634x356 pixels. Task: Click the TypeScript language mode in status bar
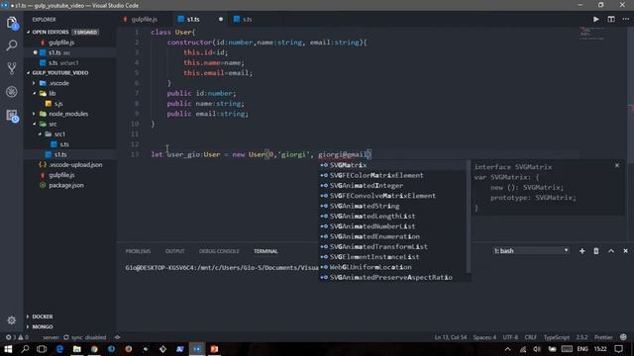[557, 337]
